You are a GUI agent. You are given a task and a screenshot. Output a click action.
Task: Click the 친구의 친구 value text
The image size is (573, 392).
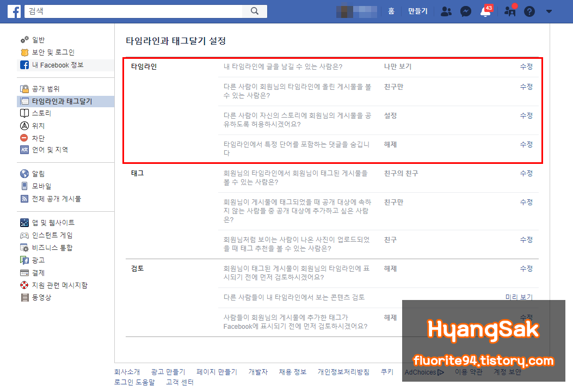tap(401, 173)
